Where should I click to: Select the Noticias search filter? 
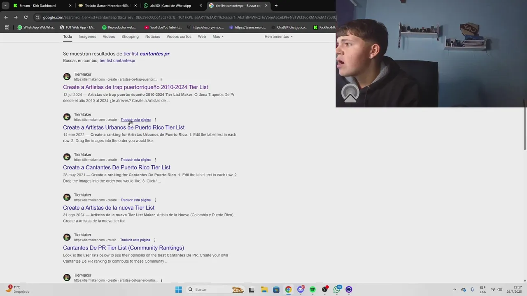(152, 37)
